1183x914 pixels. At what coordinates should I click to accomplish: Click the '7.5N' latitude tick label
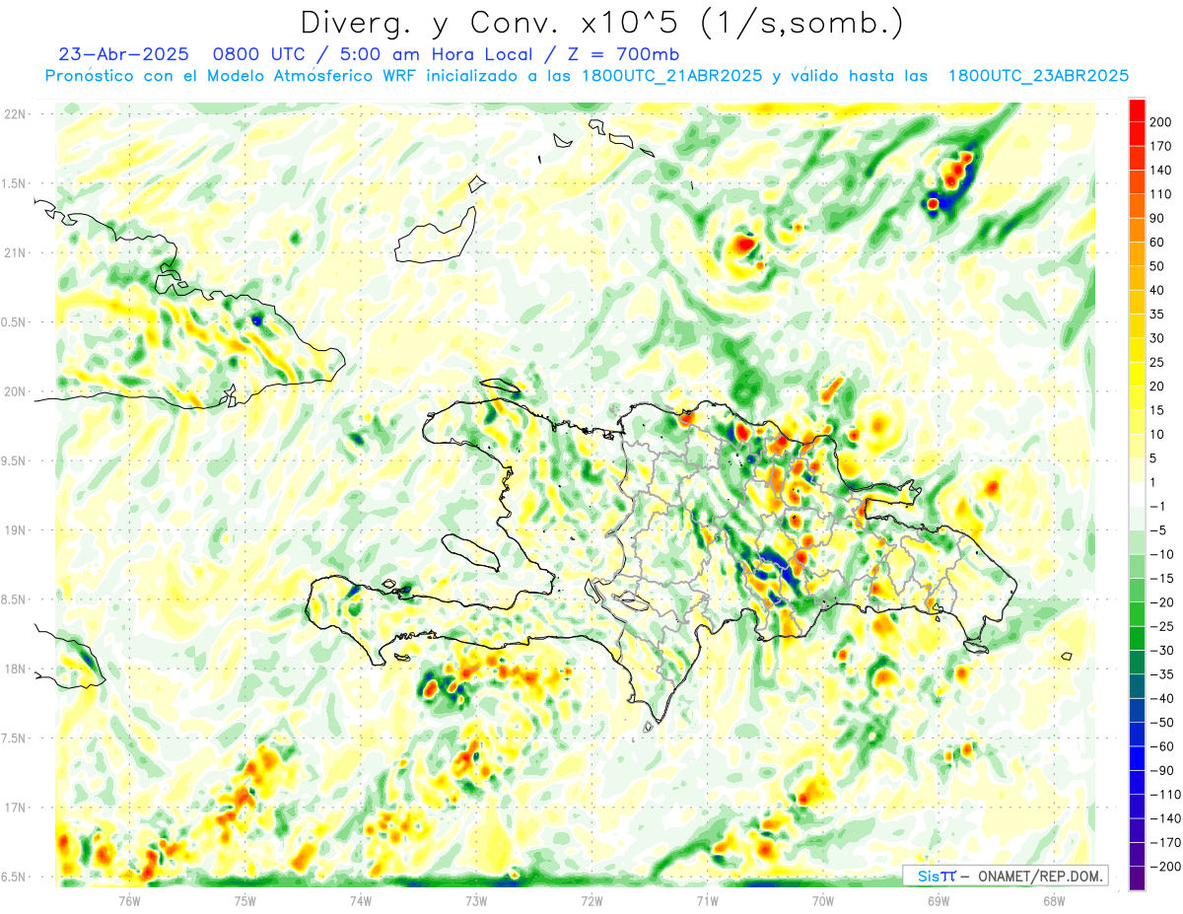coord(13,738)
